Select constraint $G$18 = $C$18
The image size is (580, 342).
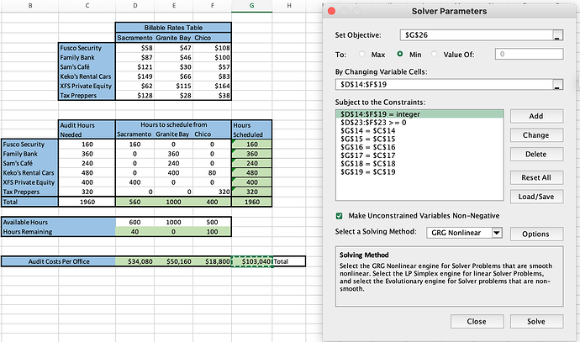coord(419,163)
